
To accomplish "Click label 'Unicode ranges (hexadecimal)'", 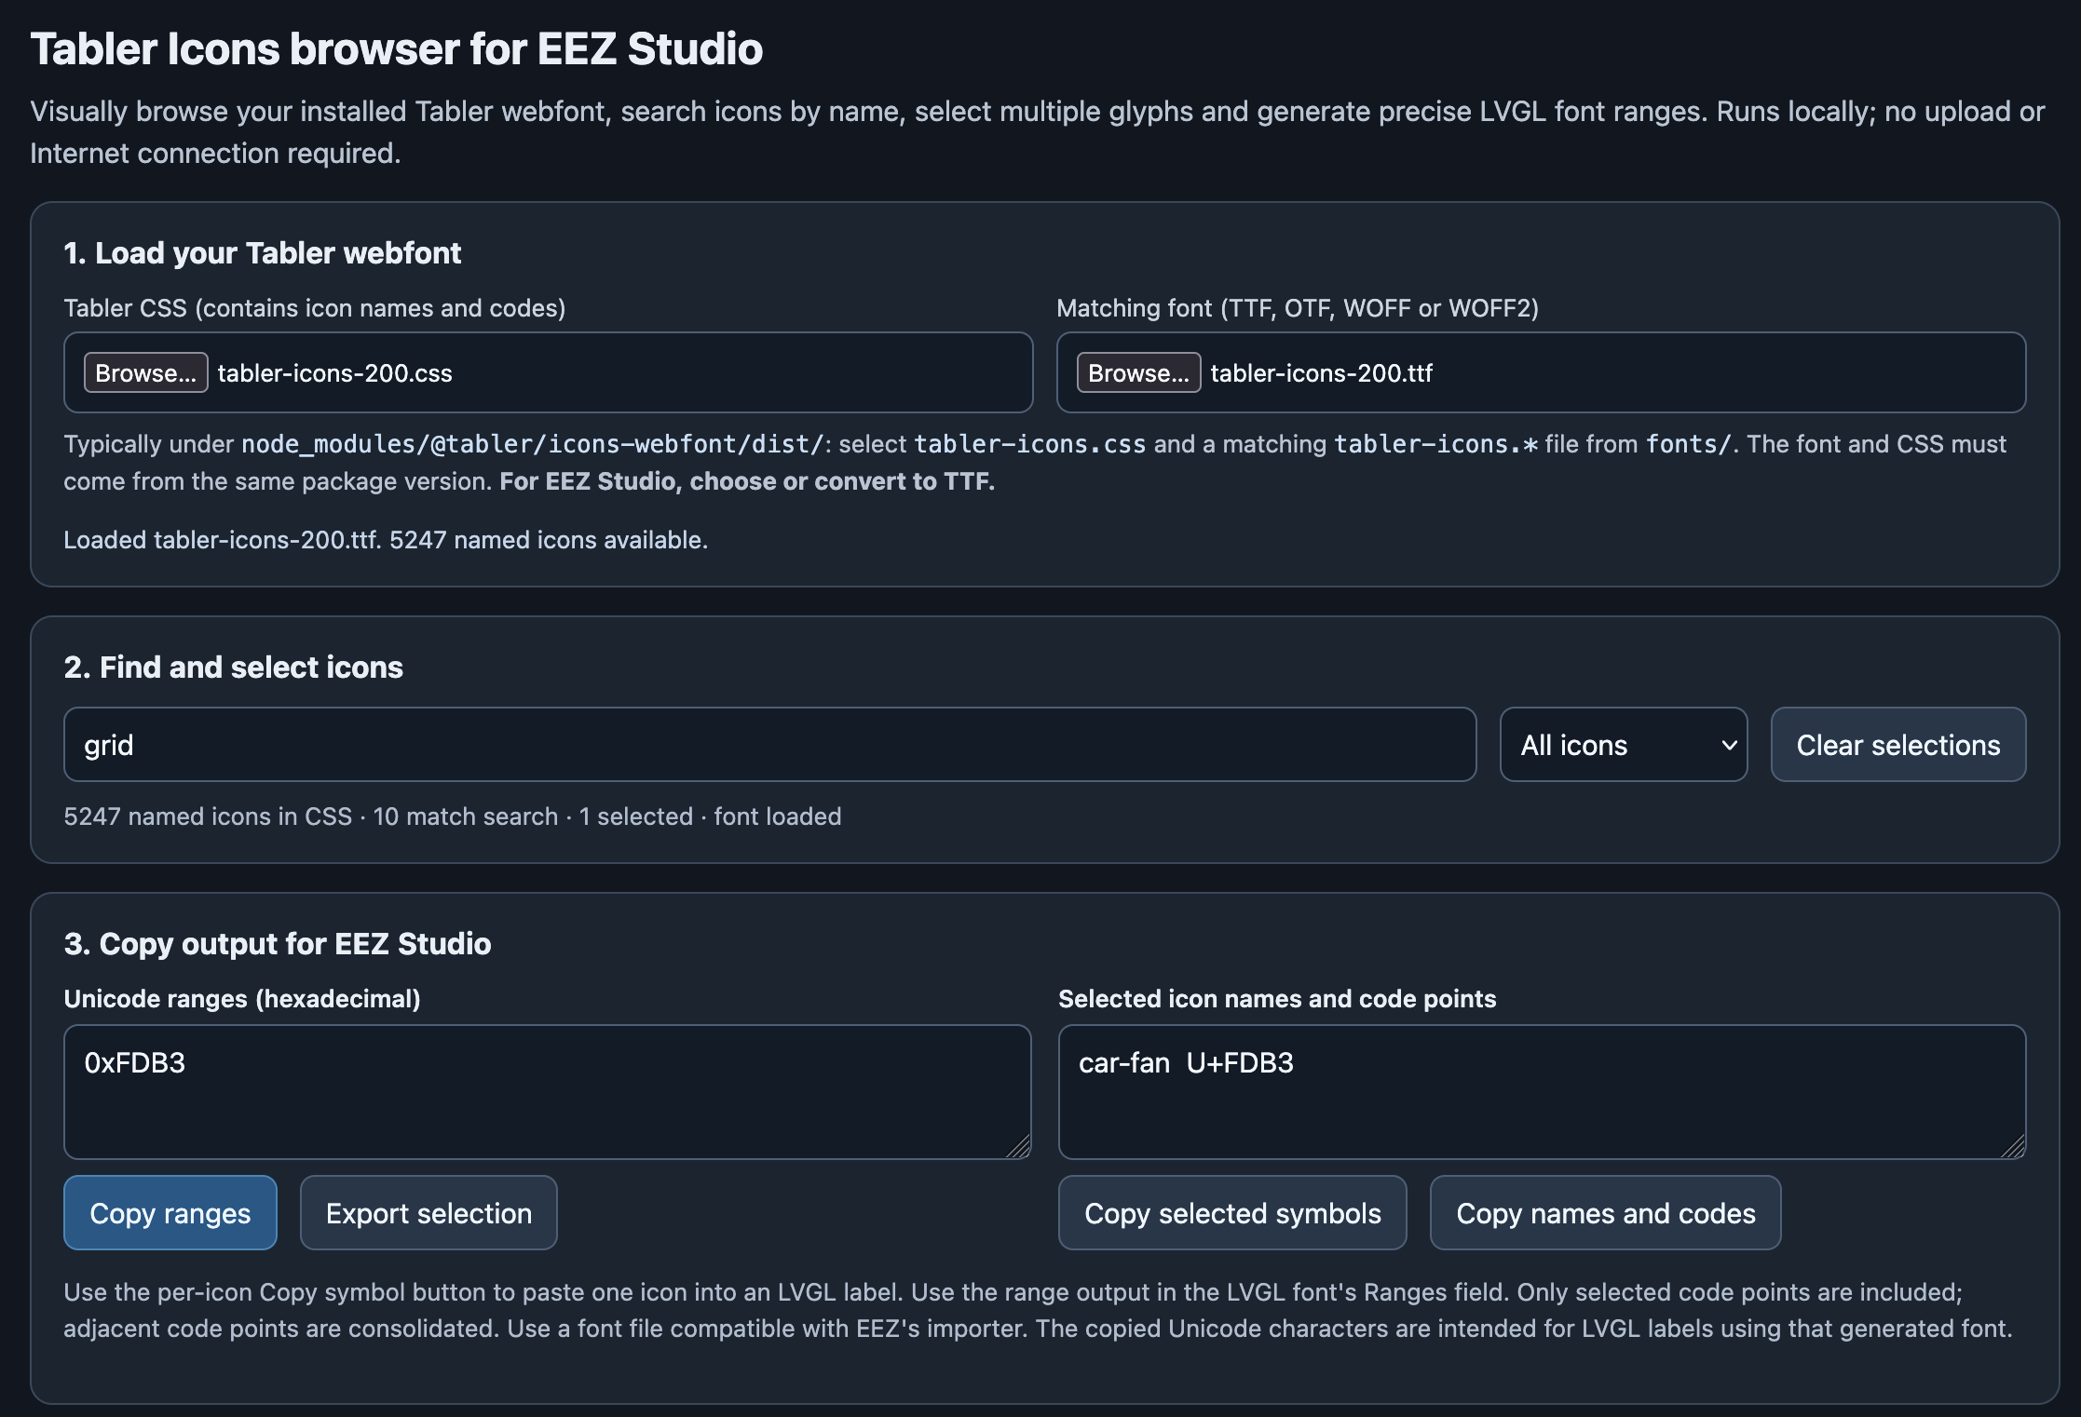I will (242, 999).
